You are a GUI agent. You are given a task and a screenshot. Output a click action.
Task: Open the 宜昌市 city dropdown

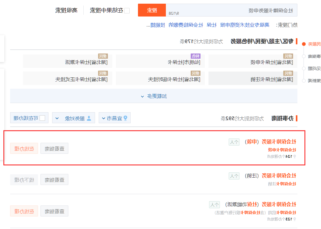(115, 118)
